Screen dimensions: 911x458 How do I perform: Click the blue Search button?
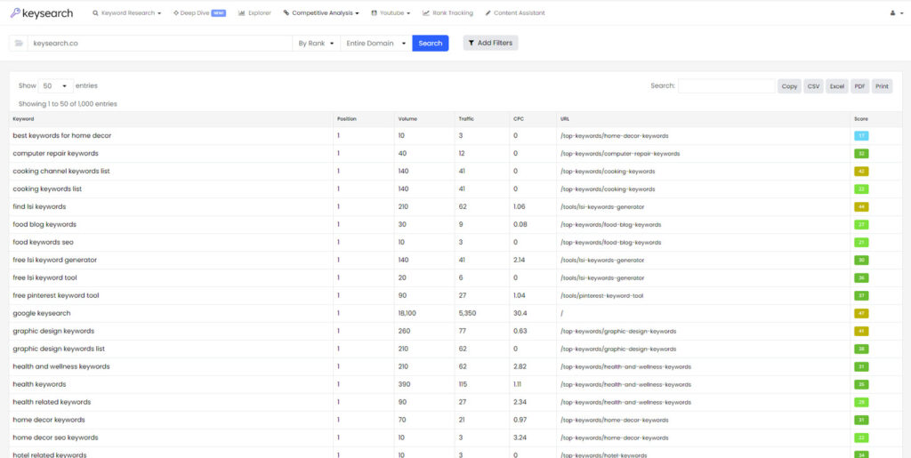point(431,43)
